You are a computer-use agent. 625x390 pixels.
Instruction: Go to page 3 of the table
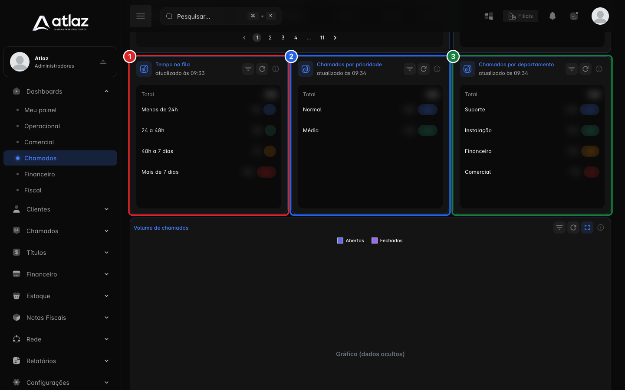point(283,38)
